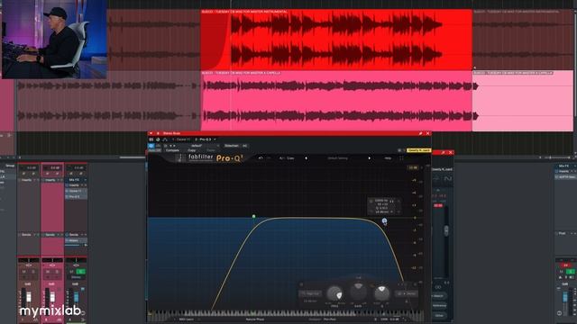The width and height of the screenshot is (577, 324).
Task: Click the FabFilter redo arrow
Action: point(269,158)
